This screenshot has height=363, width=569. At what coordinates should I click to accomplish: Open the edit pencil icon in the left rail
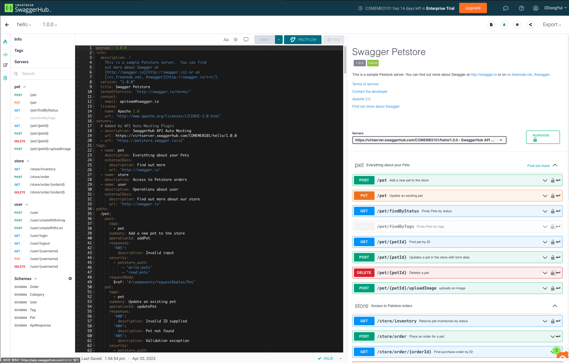tap(5, 65)
